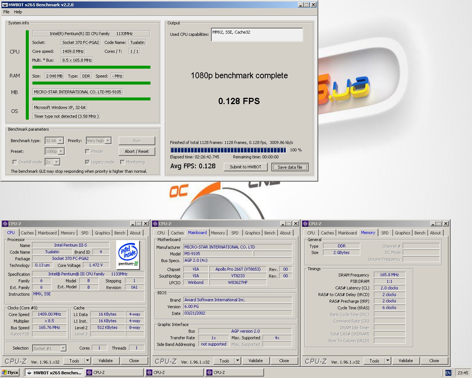Screen dimensions: 472x378
Task: Select Memory tab in Mainboard CPU-Z window
Action: click(218, 233)
